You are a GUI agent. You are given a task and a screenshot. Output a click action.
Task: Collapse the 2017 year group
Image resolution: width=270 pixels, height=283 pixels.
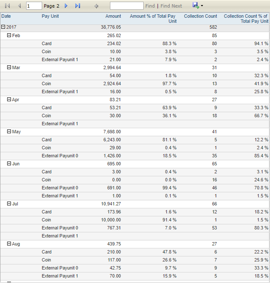[x=3, y=27]
